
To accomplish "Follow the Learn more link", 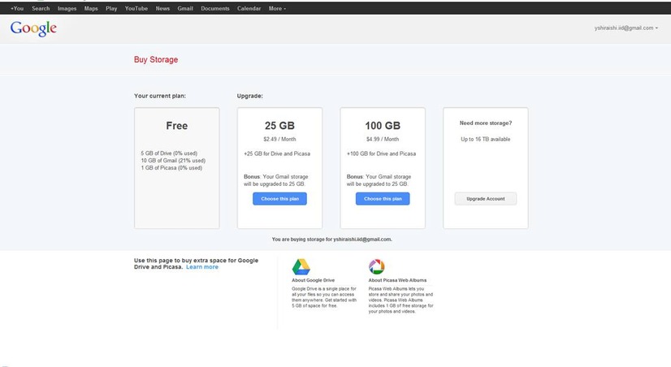I will (x=202, y=267).
